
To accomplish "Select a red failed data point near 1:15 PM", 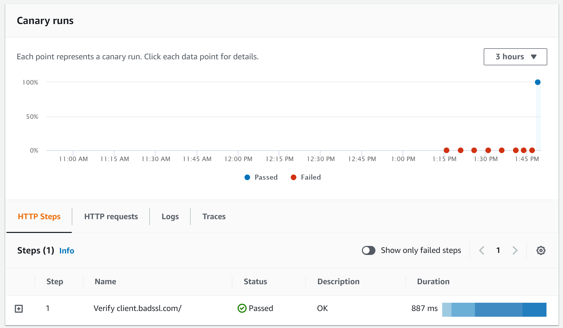I will pyautogui.click(x=446, y=150).
